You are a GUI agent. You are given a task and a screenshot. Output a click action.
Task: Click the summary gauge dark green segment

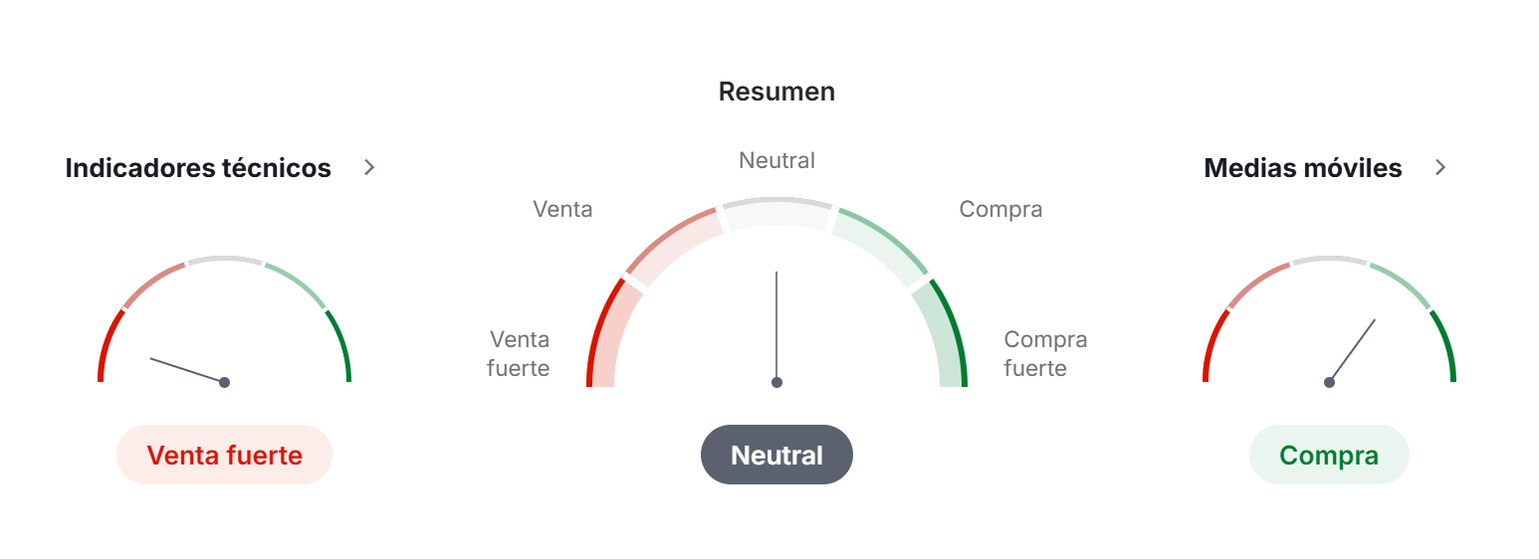point(949,333)
